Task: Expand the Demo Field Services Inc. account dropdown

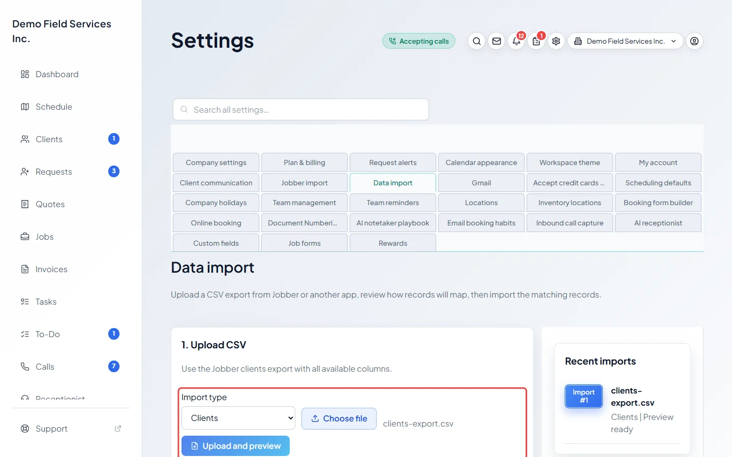Action: pyautogui.click(x=625, y=41)
